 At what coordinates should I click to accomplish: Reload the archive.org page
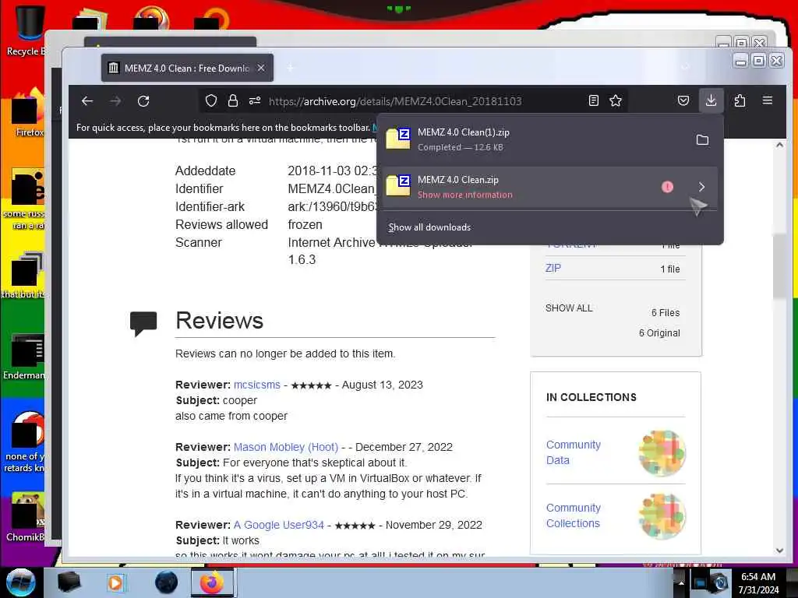(x=143, y=101)
